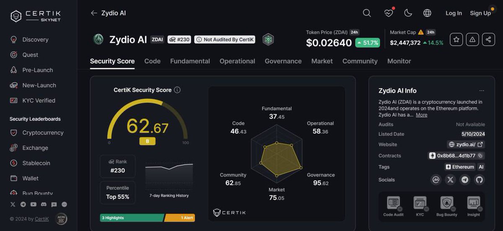Click the hexagon shield badge icon
Screen dimensions: 503x231
[268, 39]
